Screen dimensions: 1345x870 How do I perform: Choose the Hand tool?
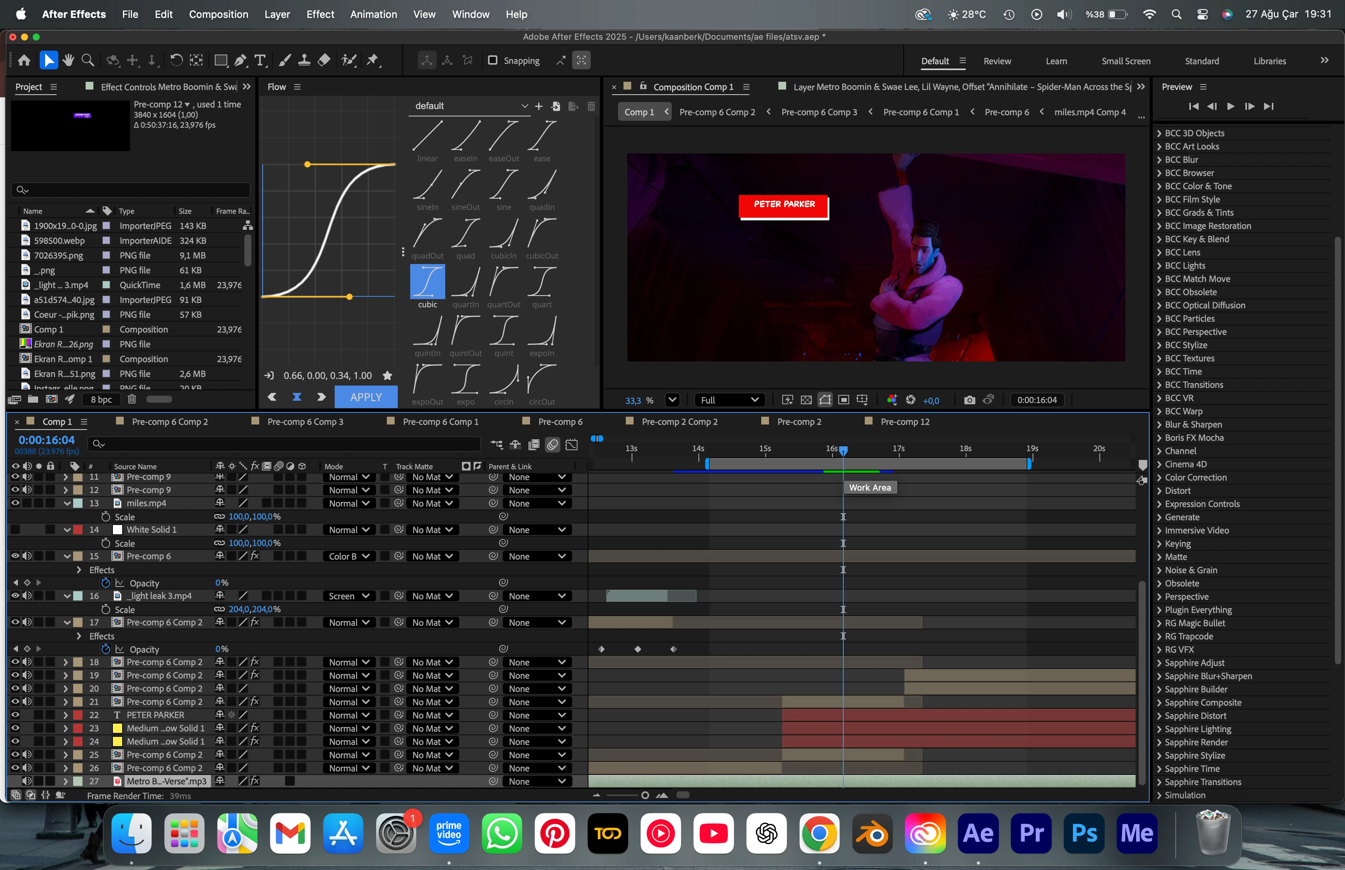[x=68, y=60]
